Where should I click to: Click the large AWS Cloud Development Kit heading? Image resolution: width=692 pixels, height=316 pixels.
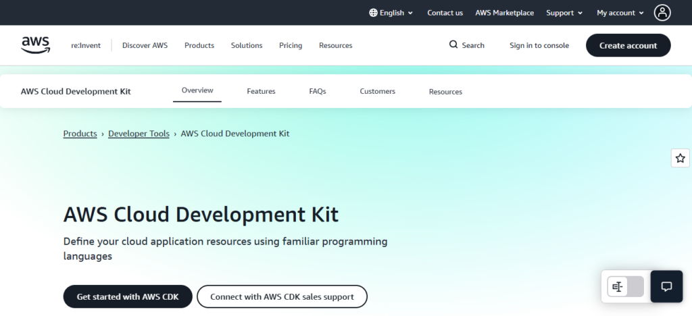(x=201, y=215)
